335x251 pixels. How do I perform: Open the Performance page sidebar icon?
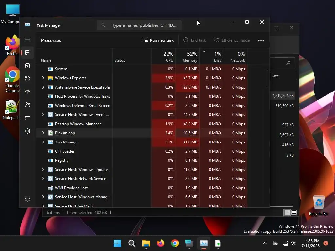point(27,66)
